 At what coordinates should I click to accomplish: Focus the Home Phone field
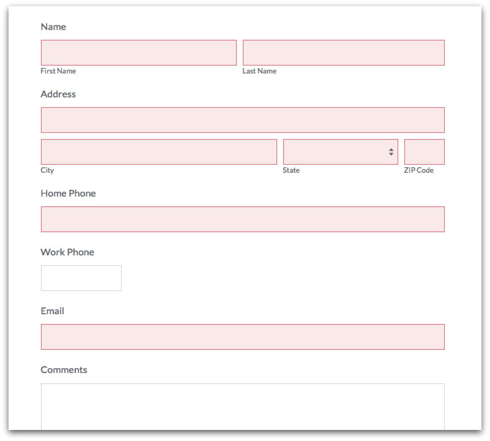[x=243, y=219]
